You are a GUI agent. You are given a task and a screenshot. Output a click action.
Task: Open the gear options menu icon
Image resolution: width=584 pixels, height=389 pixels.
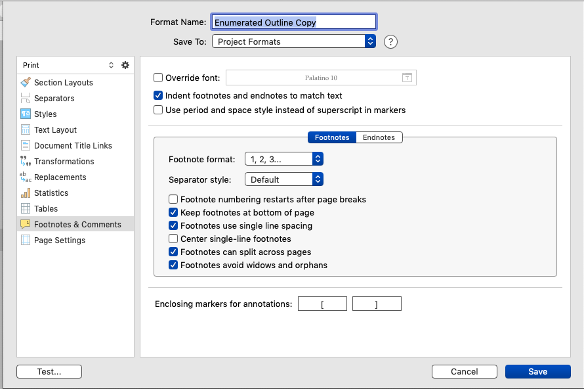[125, 65]
